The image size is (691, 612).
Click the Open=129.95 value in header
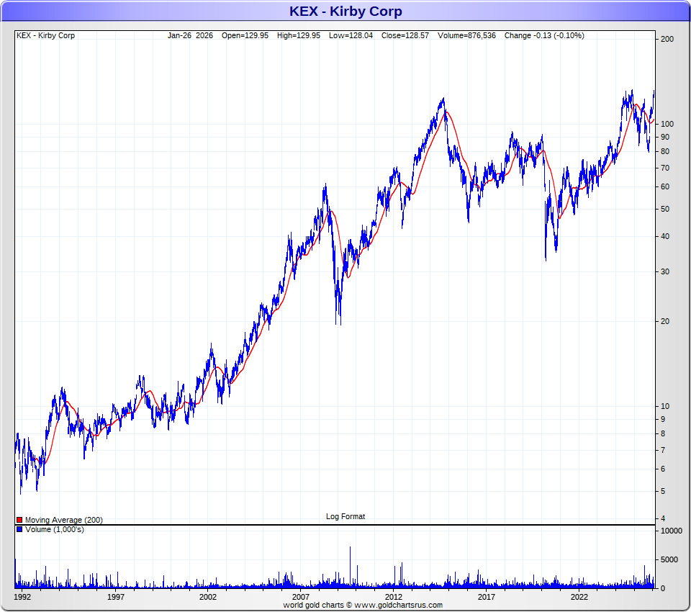tap(245, 35)
